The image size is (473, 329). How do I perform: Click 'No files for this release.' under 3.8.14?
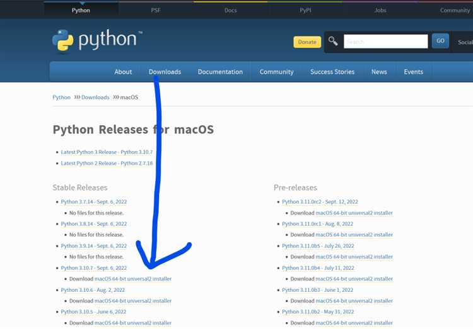(x=96, y=235)
